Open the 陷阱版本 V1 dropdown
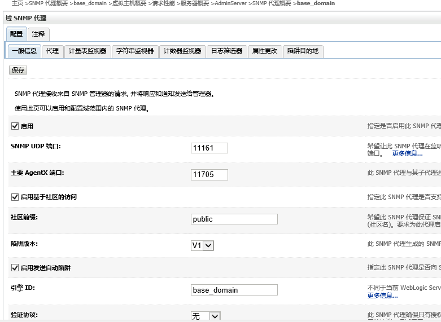This screenshot has height=322, width=441. point(202,245)
